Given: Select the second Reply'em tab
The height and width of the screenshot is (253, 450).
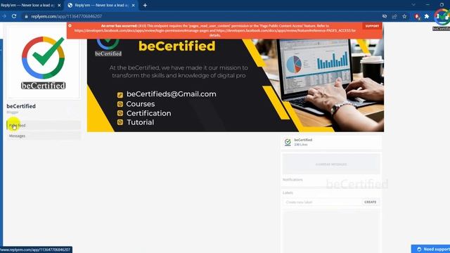Looking at the screenshot, I should click(101, 5).
